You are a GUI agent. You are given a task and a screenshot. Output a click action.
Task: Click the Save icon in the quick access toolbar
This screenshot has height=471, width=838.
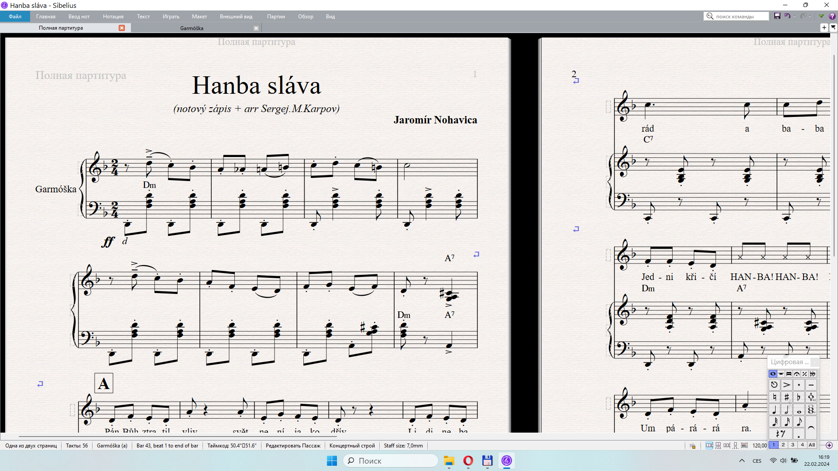pos(777,16)
